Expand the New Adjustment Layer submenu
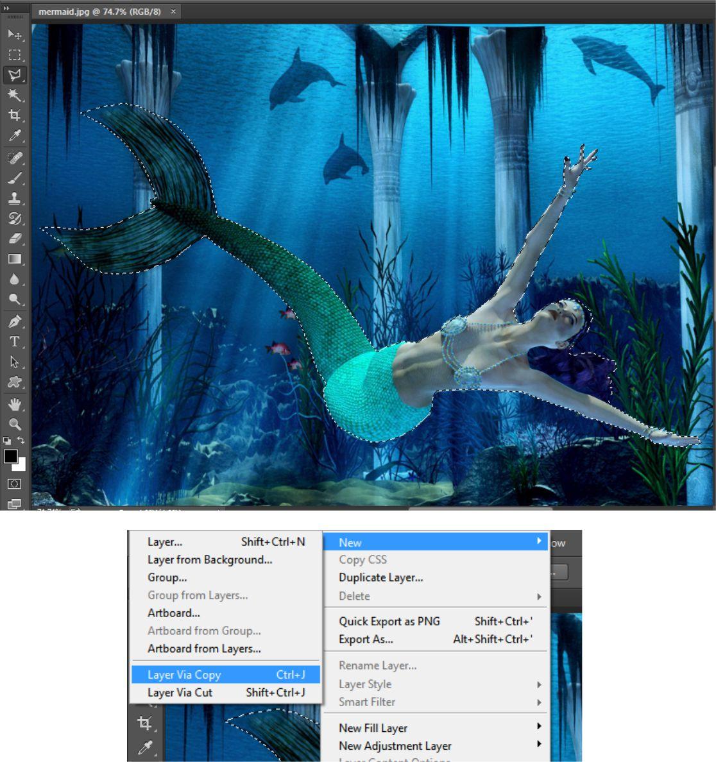The width and height of the screenshot is (716, 762). (436, 746)
